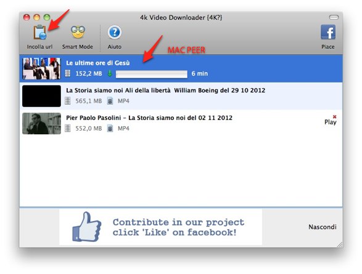Click the Facebook Like thumbs-up banner
The image size is (362, 274).
161,227
